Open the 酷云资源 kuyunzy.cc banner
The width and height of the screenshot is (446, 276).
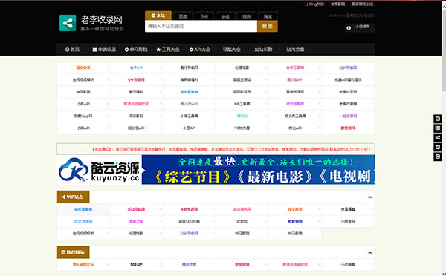(x=216, y=169)
